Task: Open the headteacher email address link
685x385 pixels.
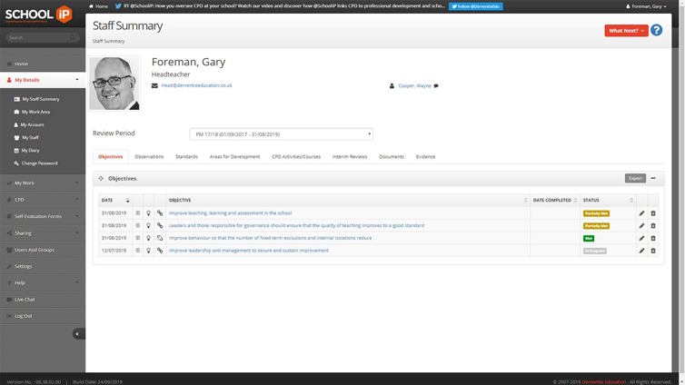Action: pyautogui.click(x=196, y=85)
